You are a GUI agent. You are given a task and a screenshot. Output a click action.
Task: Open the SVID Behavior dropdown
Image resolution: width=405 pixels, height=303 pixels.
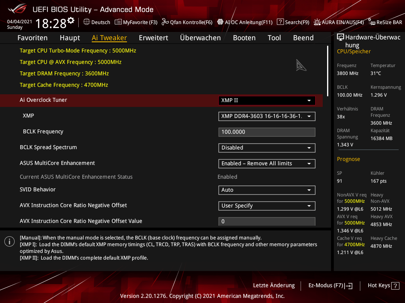pos(267,190)
